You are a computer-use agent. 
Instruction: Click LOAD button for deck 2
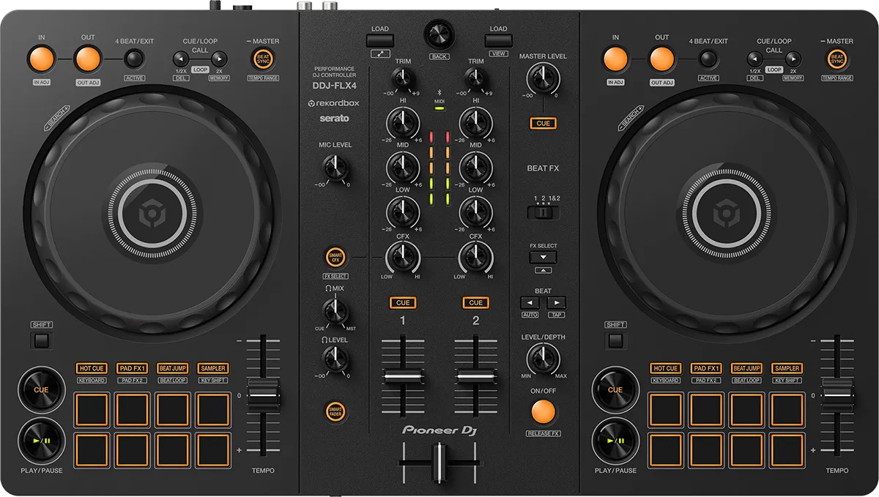[498, 40]
